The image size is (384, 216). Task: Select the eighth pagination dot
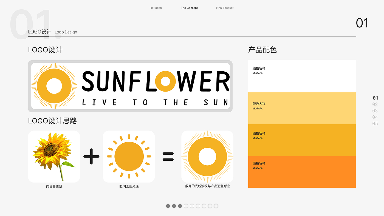coord(210,206)
